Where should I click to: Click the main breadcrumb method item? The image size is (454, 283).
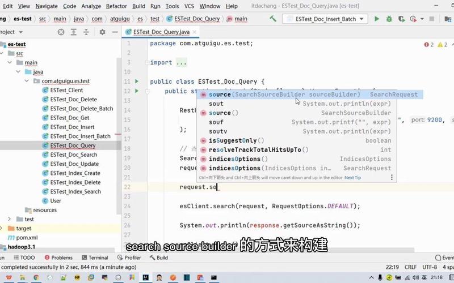click(237, 19)
